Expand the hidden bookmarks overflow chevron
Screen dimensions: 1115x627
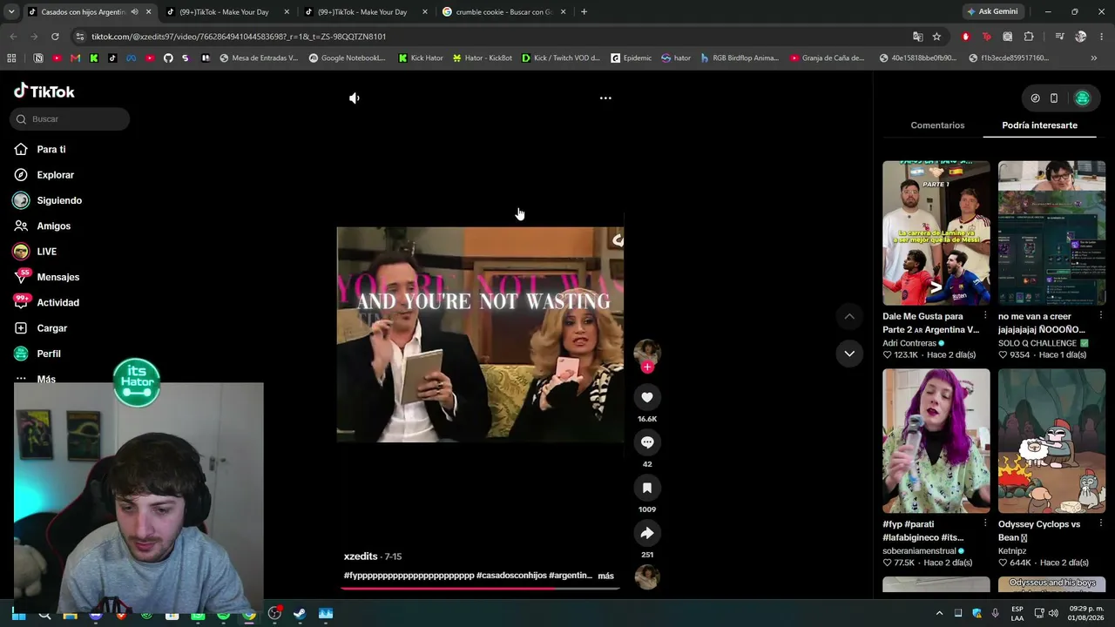[1094, 58]
